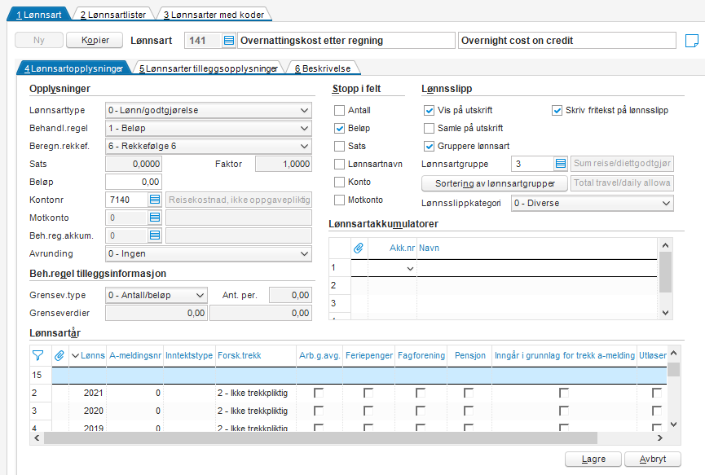Enable the Samle på utskrift checkbox
The height and width of the screenshot is (475, 705).
point(429,128)
